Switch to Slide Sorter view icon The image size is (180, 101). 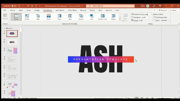click(x=142, y=98)
